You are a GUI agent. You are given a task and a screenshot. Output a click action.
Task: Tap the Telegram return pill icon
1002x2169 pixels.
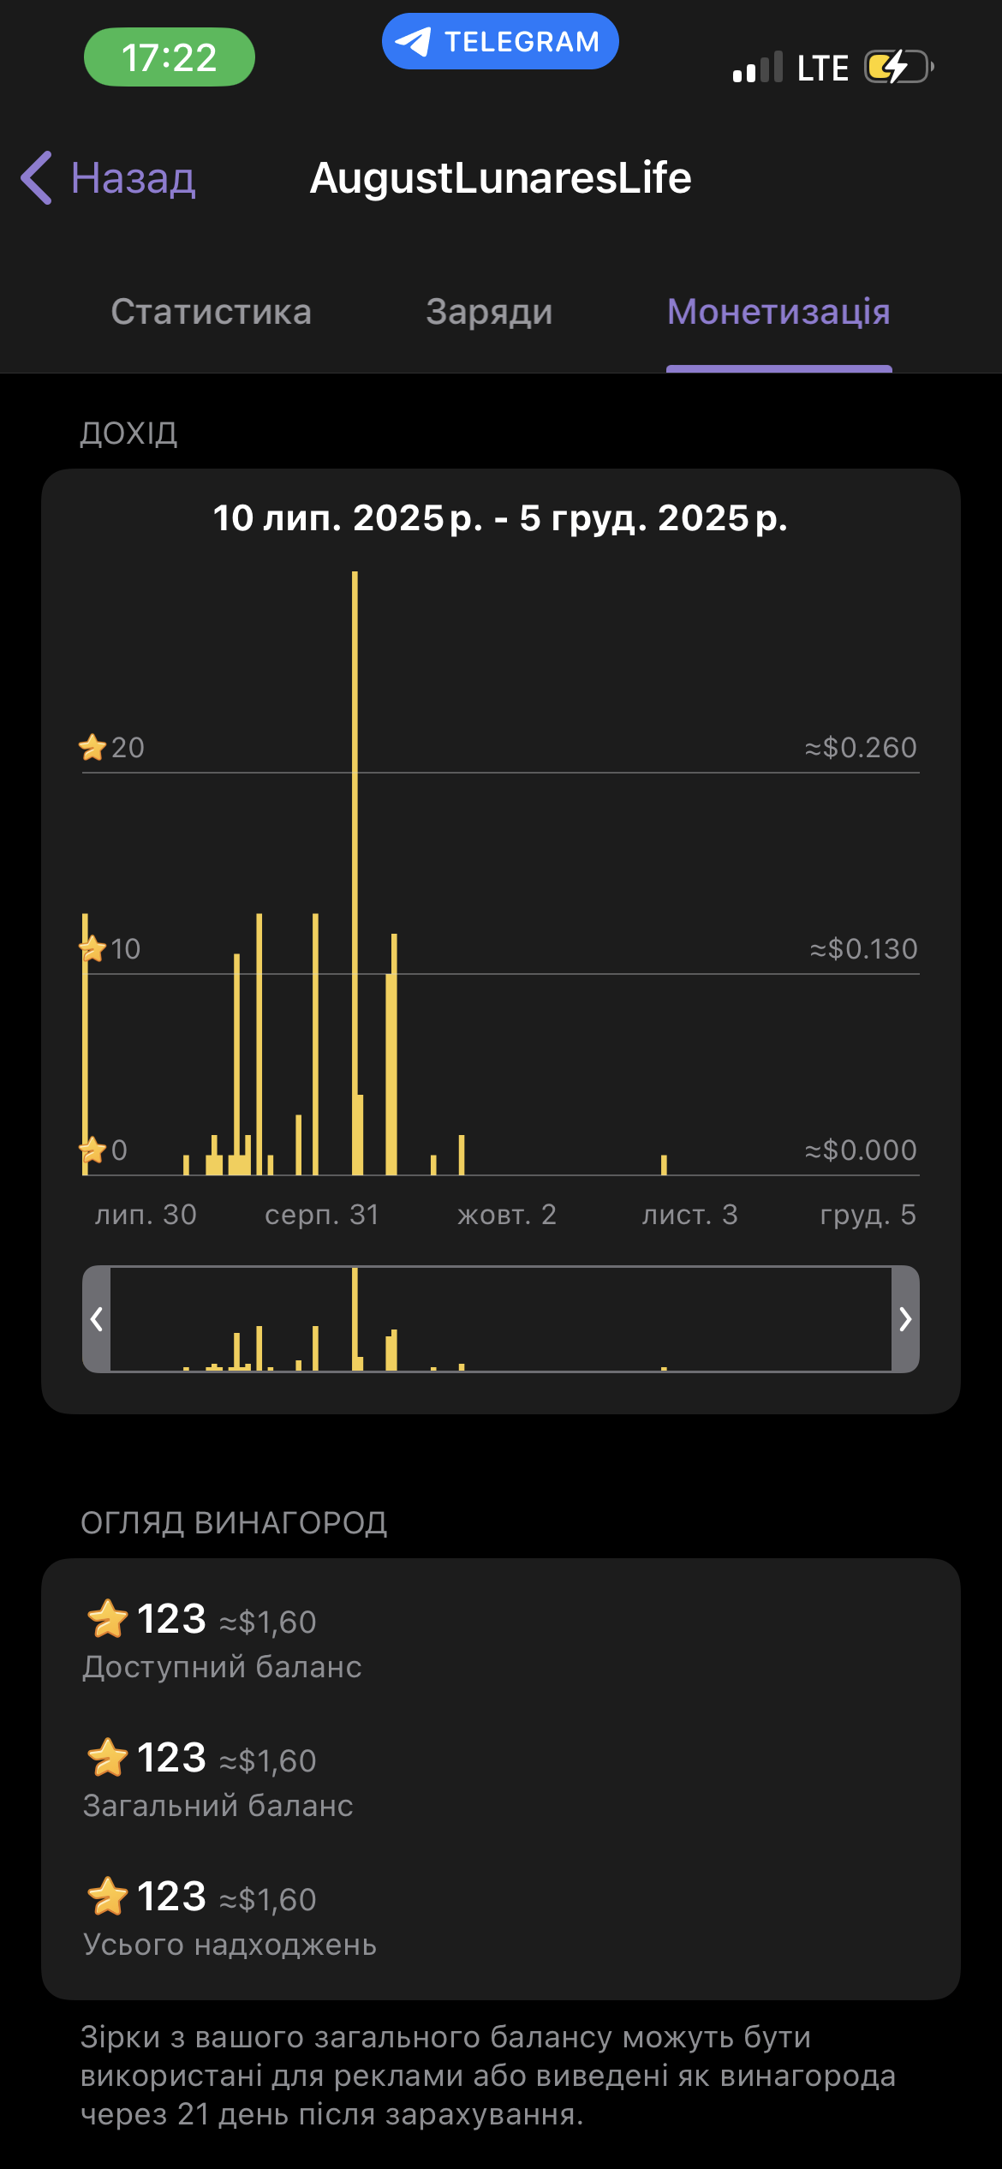click(x=499, y=41)
